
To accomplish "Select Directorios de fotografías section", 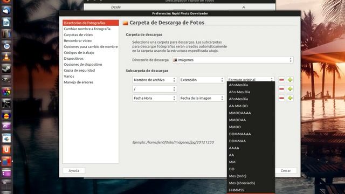I will [91, 23].
